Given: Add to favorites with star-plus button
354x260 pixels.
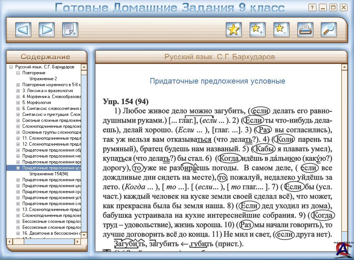Looking at the screenshot, I should (x=257, y=30).
